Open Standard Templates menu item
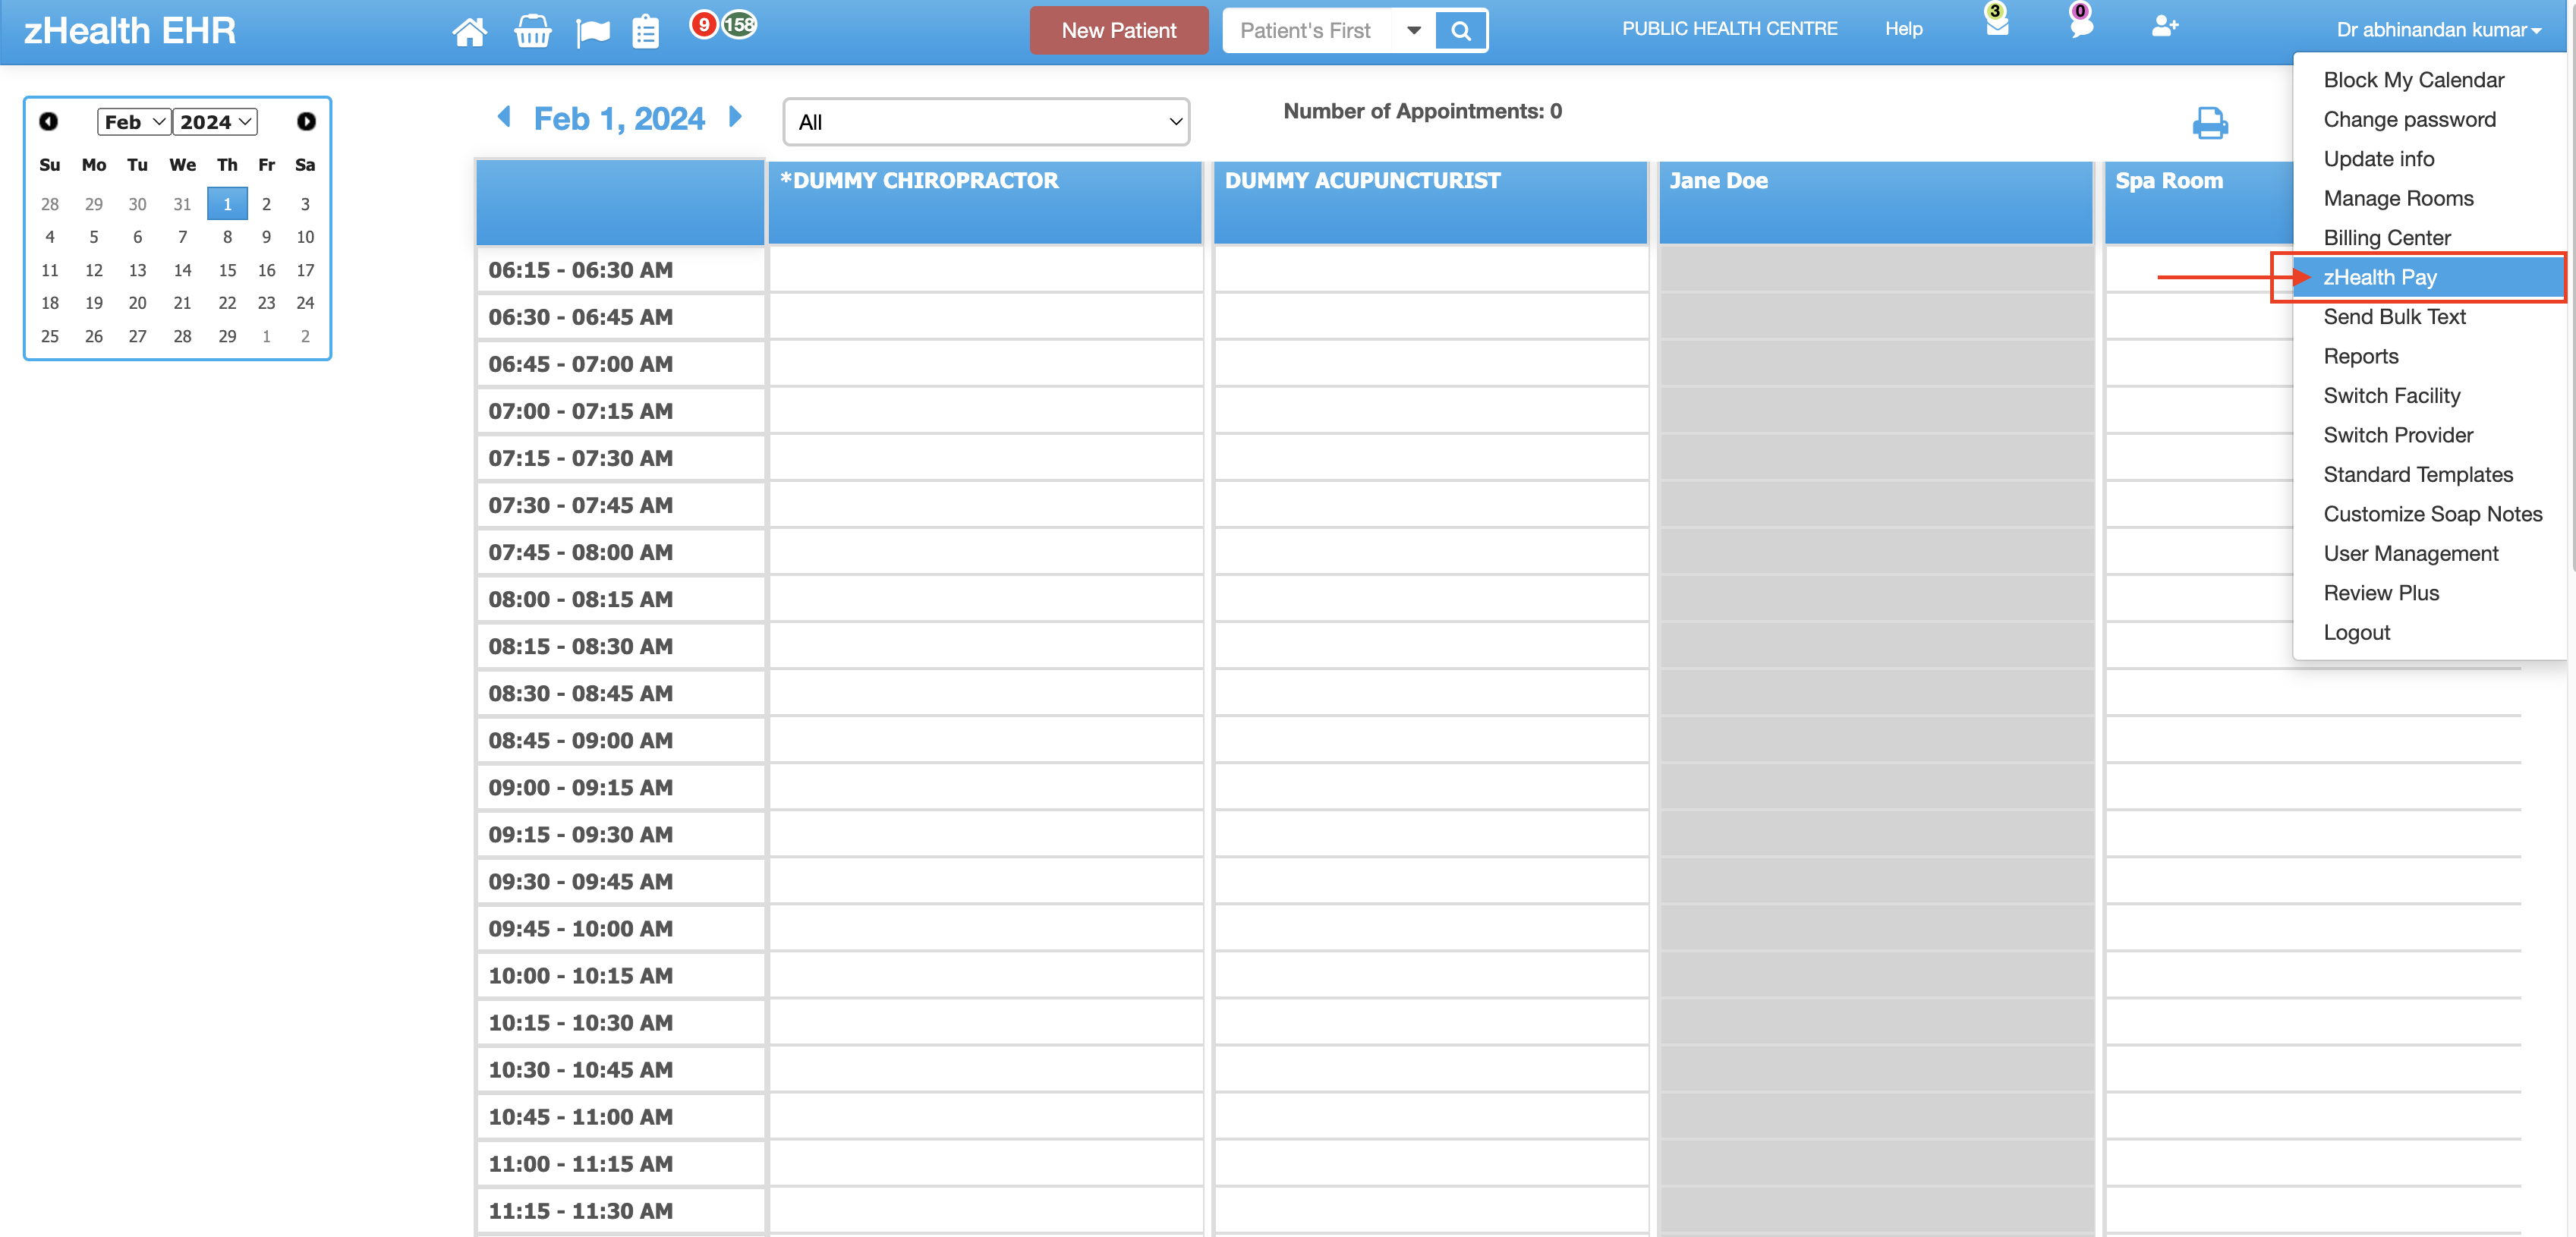The width and height of the screenshot is (2576, 1237). 2417,475
